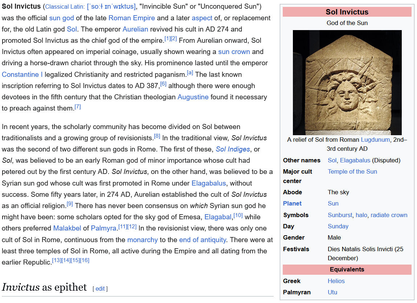The width and height of the screenshot is (417, 303).
Task: Follow the 'end of antiquity' link
Action: pos(203,240)
